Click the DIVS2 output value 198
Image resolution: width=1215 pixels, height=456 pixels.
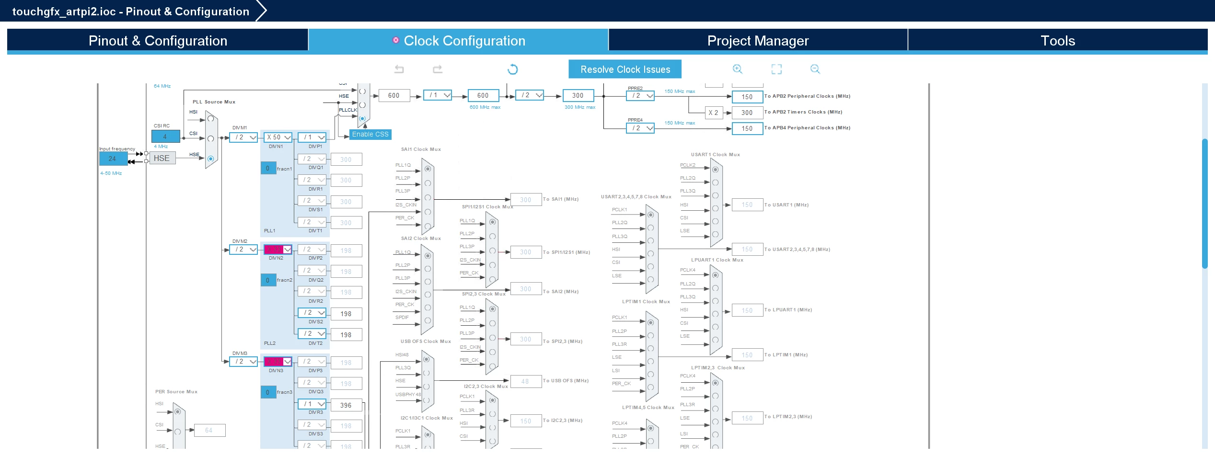point(346,314)
